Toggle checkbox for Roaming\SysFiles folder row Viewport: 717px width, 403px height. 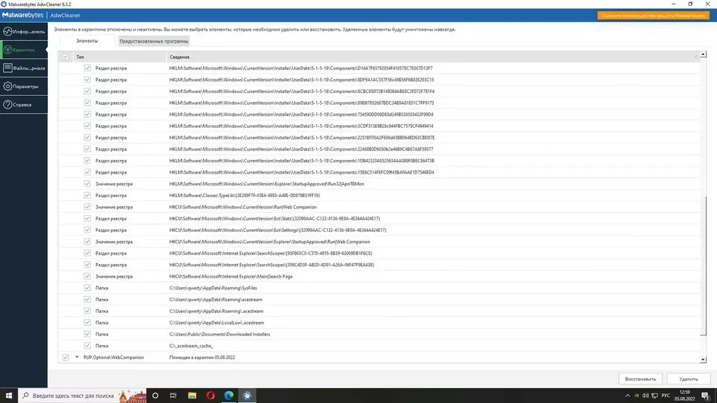click(88, 288)
